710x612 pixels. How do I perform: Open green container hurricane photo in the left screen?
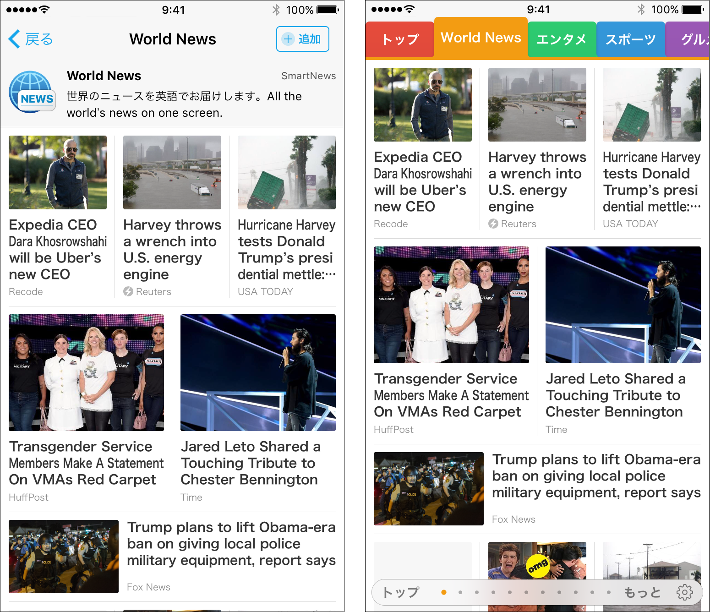287,172
